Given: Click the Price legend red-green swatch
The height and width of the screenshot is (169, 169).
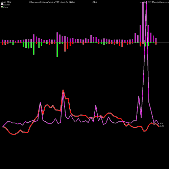Looking at the screenshot, I should tap(2, 7).
